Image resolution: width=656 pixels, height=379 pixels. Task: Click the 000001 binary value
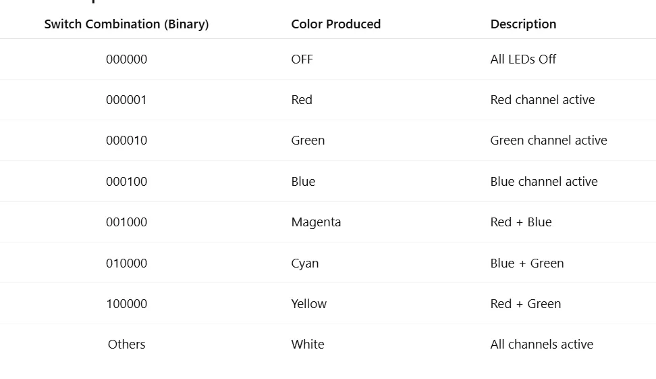(126, 100)
